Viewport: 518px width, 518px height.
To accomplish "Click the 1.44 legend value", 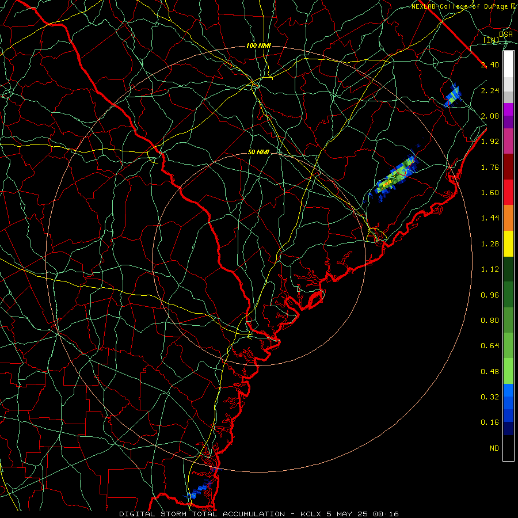I will point(490,218).
